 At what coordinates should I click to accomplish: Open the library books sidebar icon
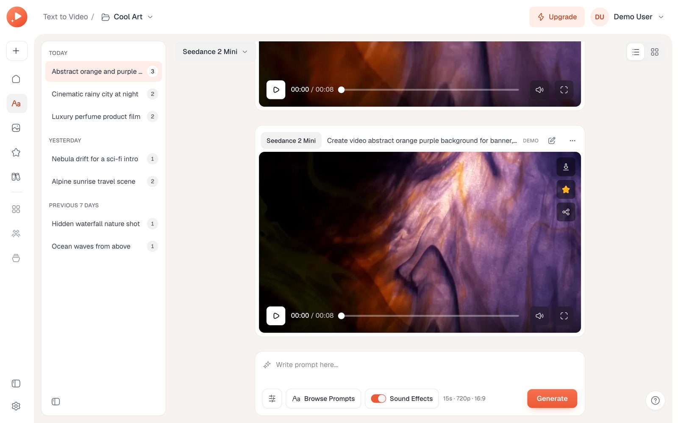[16, 177]
